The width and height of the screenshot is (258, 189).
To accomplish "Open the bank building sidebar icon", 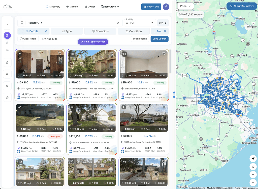I will point(7,62).
